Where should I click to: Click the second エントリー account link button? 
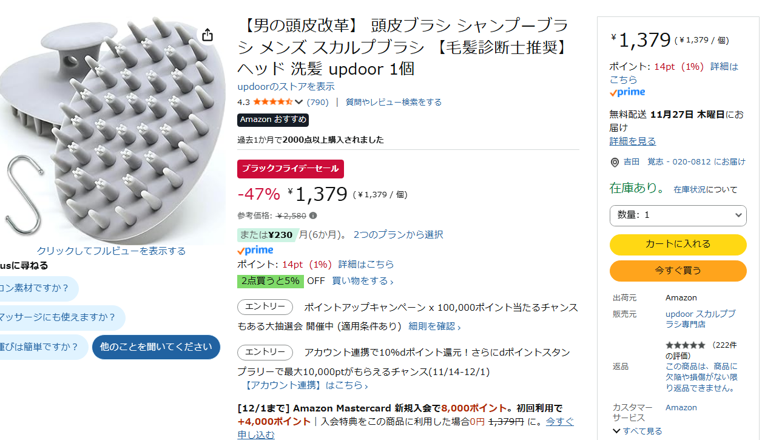point(265,352)
